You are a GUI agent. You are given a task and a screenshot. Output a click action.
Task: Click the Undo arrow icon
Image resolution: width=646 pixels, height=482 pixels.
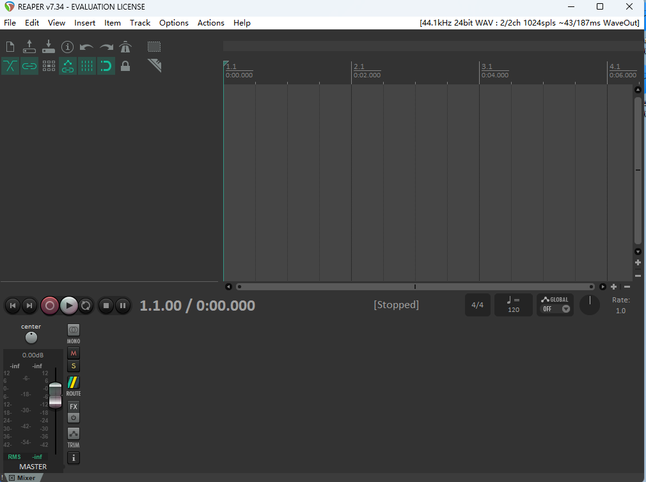pos(86,47)
